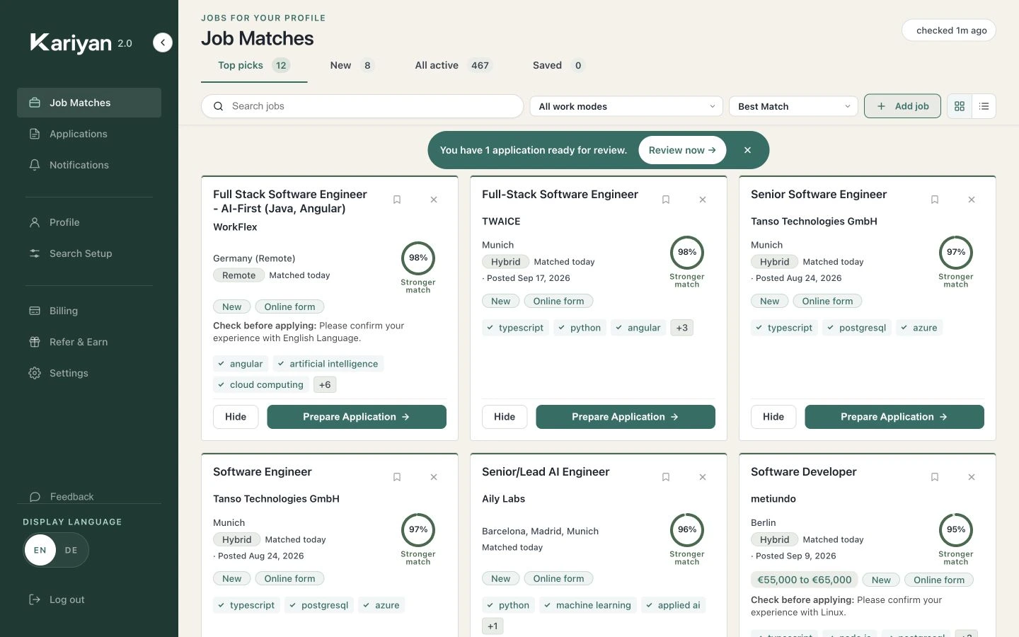Open Search Setup in the sidebar

pyautogui.click(x=89, y=253)
